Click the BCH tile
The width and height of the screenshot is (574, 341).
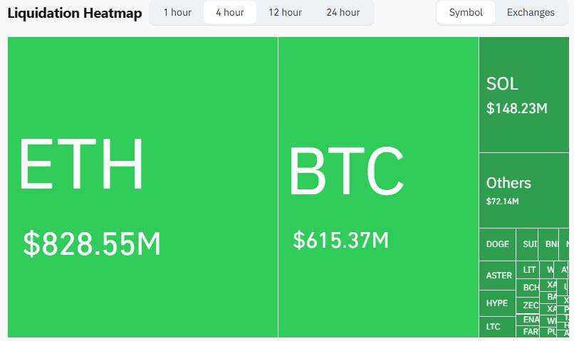[531, 288]
